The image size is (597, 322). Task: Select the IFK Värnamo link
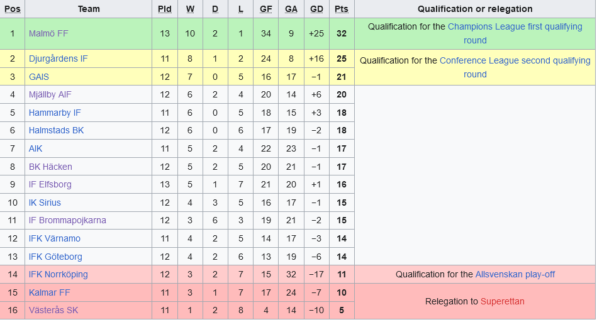pyautogui.click(x=55, y=238)
